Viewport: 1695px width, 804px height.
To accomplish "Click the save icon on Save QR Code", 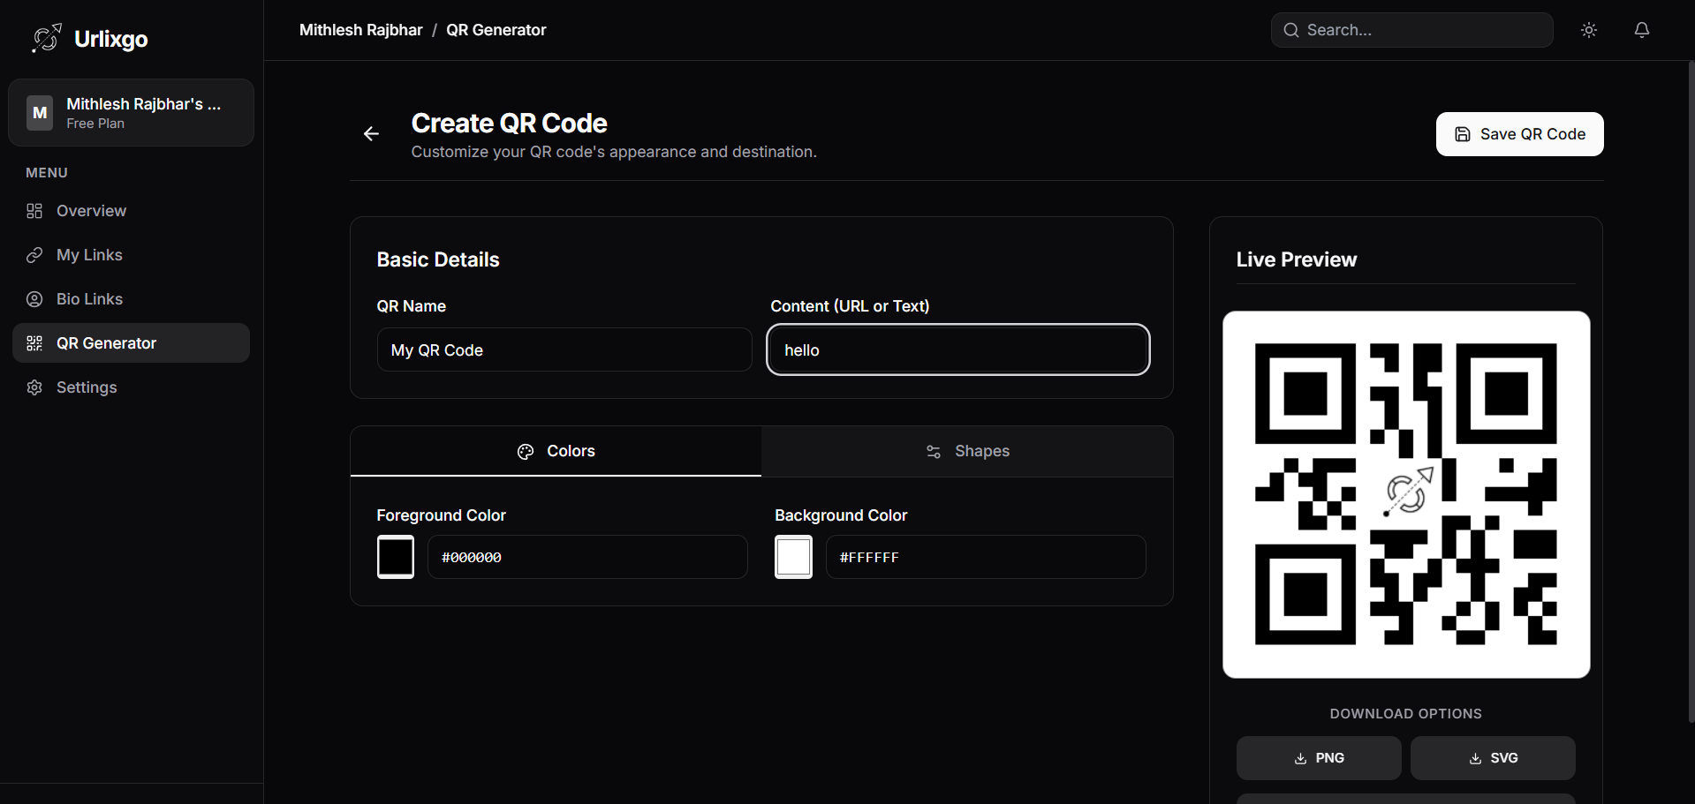I will (x=1463, y=134).
